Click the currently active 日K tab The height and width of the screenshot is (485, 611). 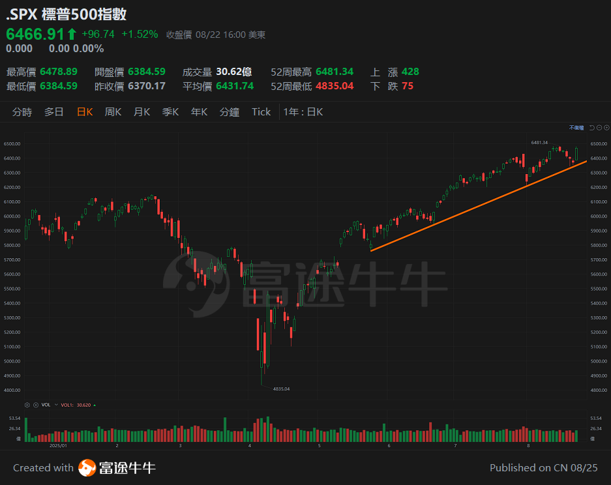coord(85,111)
